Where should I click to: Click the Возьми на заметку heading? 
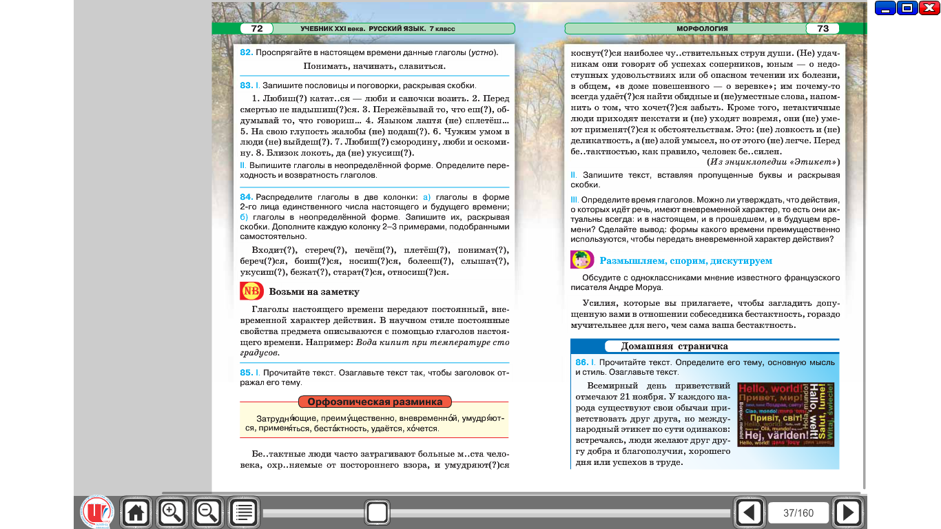(314, 292)
